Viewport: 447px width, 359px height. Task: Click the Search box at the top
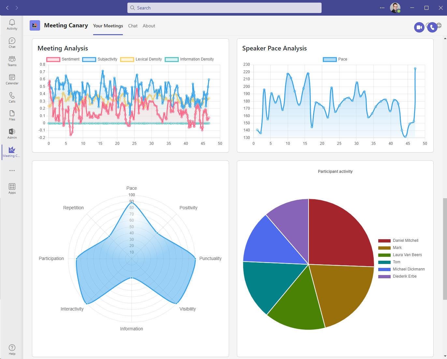[224, 8]
